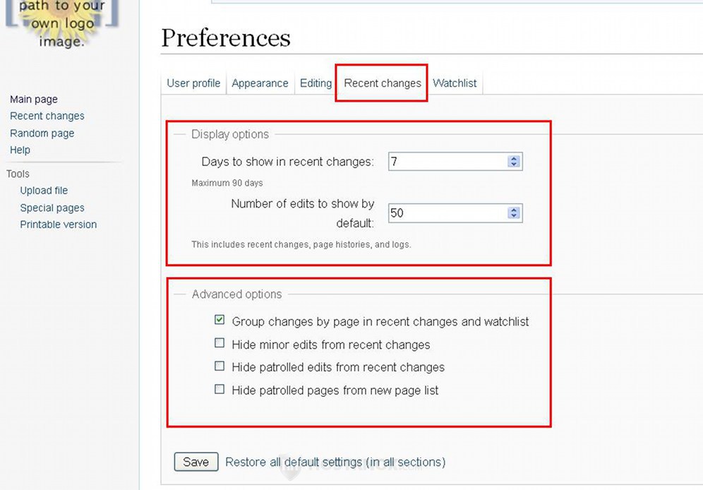Open the Spinner arrows on Days field
Viewport: 703px width, 490px height.
[514, 162]
